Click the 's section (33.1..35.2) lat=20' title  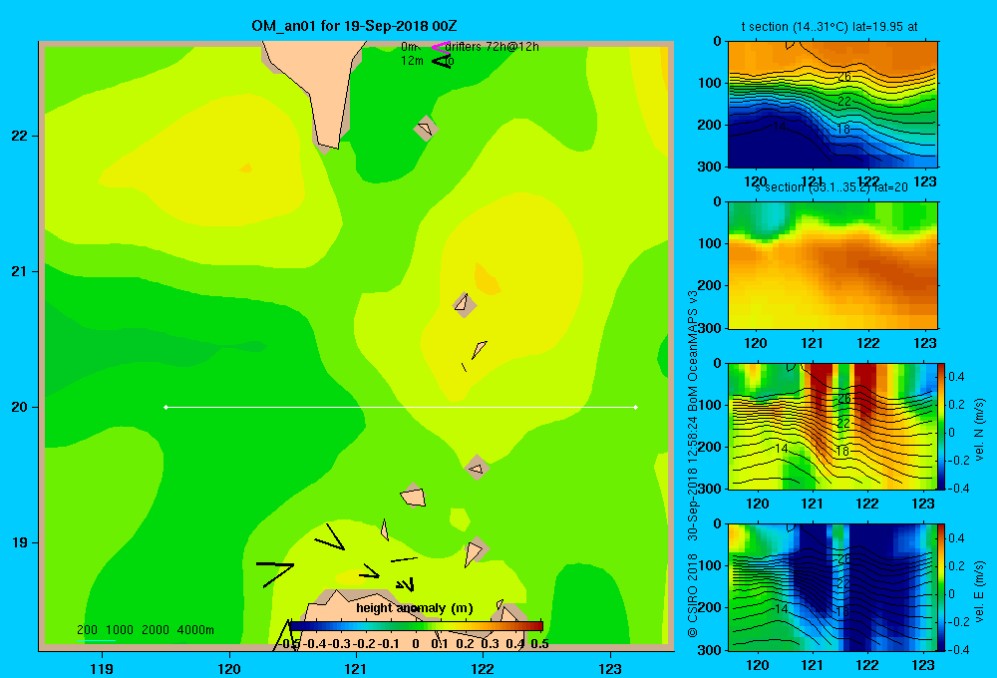pos(831,187)
